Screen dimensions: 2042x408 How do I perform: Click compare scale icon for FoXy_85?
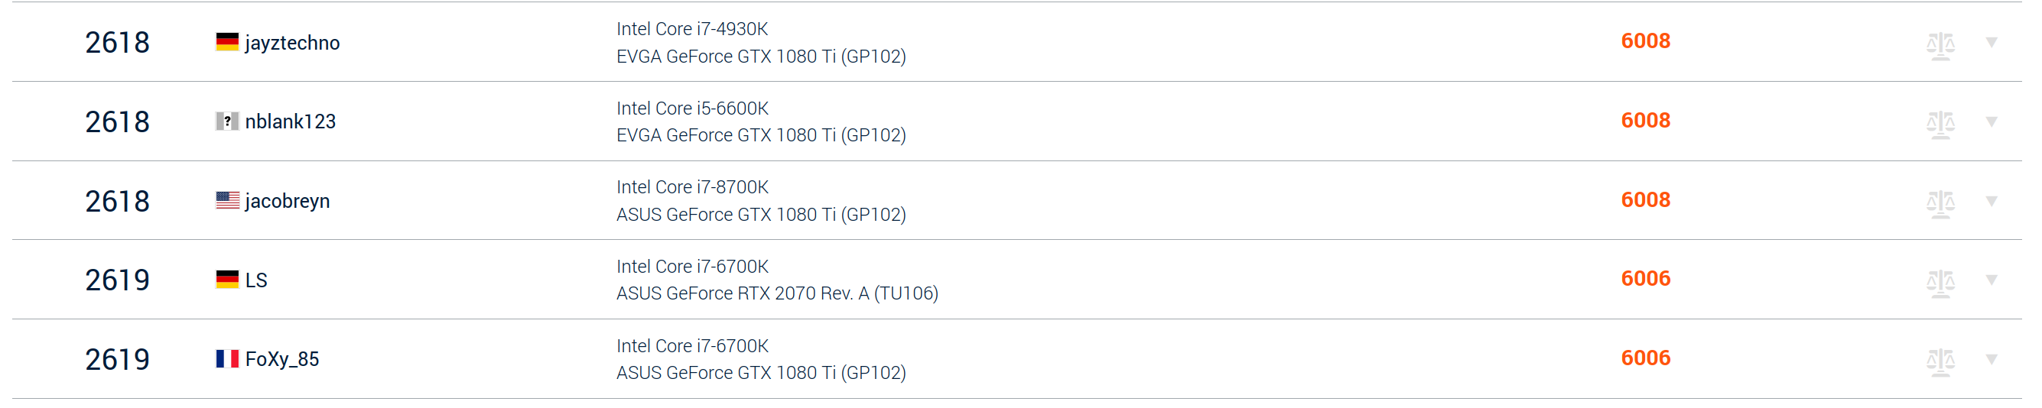click(x=1940, y=362)
